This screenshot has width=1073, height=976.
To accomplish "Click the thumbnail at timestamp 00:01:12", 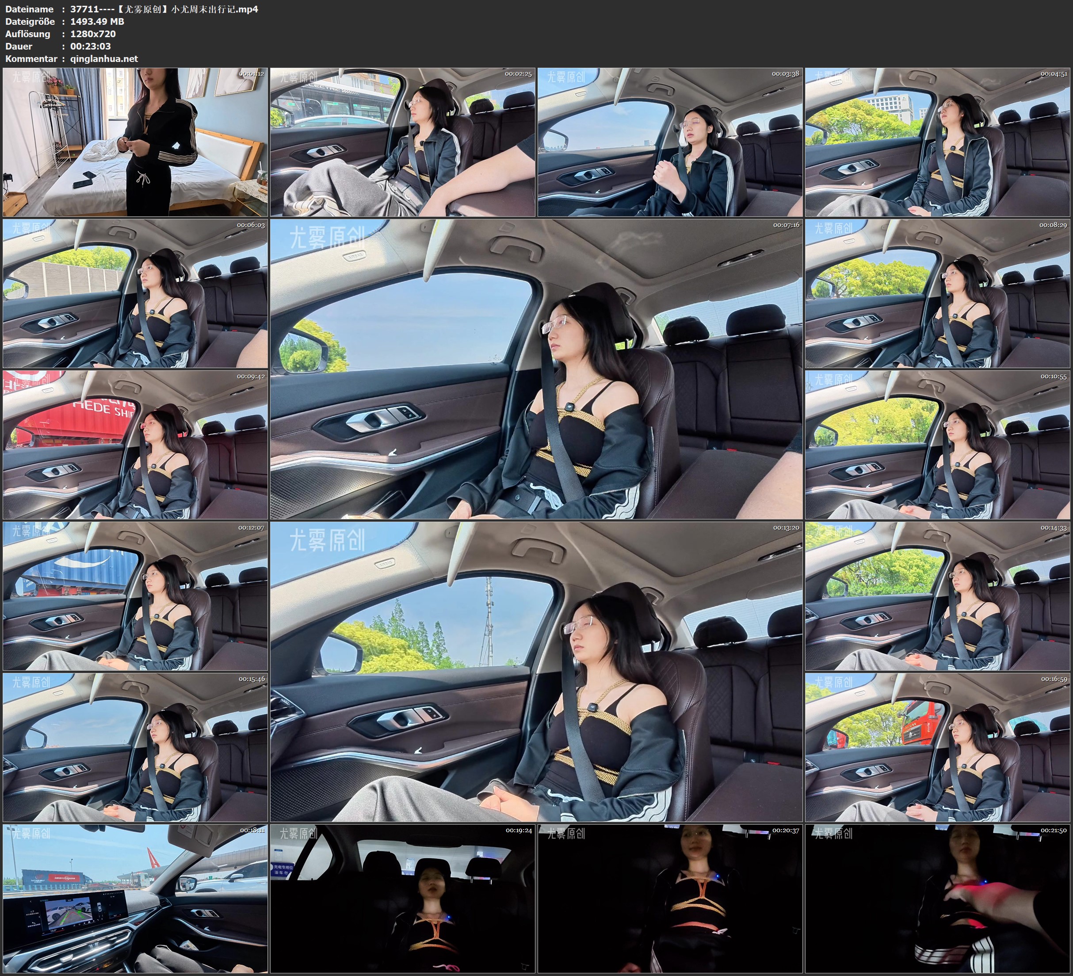I will click(x=135, y=142).
